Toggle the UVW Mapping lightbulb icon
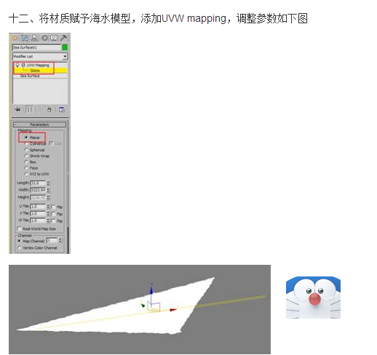The width and height of the screenshot is (377, 355). click(17, 65)
